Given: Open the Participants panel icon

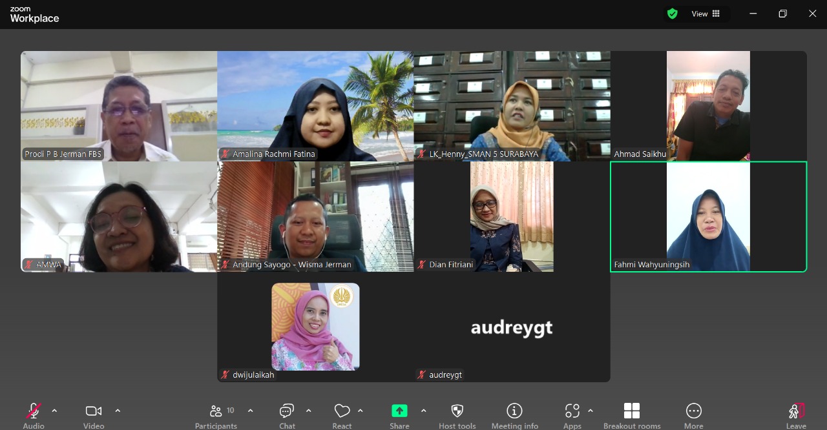Looking at the screenshot, I should coord(216,411).
